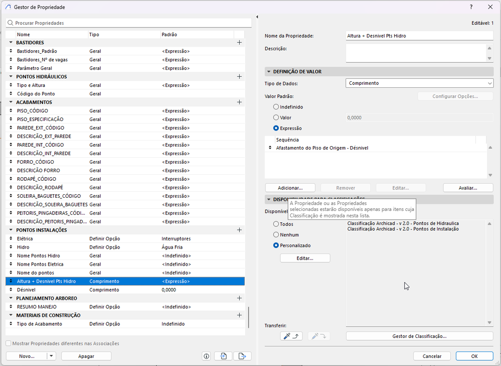Click the info icon beside Apagar
This screenshot has width=501, height=366.
click(x=207, y=356)
